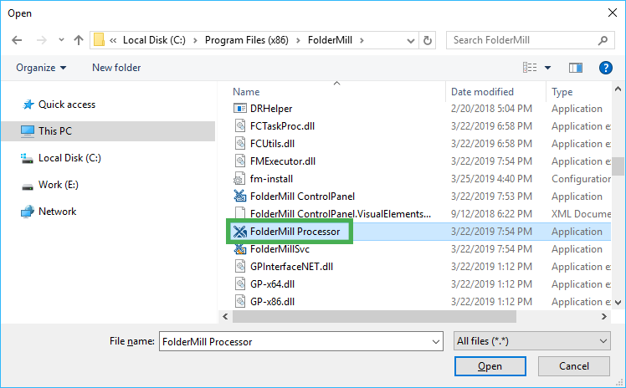The image size is (626, 388).
Task: Sort by the Type column header
Action: pyautogui.click(x=562, y=92)
